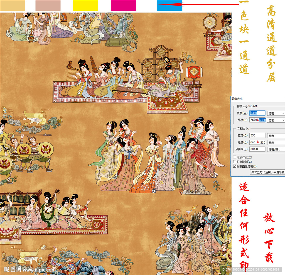Open the document width unit dropdown (毫米)
This screenshot has height=275, width=285.
276,136
